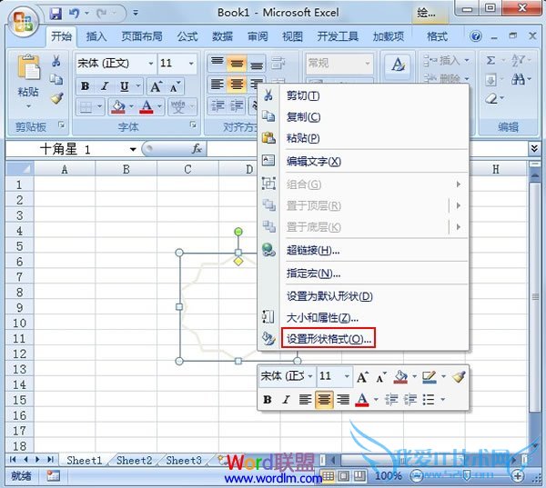
Task: Switch to the Sheet2 worksheet tab
Action: tap(134, 460)
